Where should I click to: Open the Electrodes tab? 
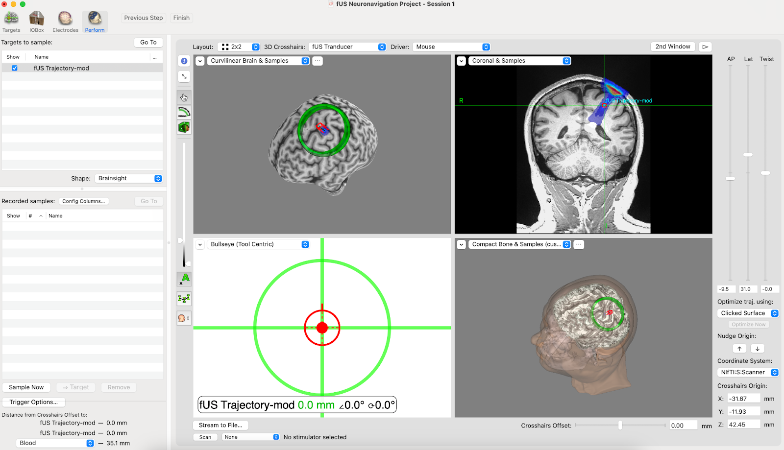pos(65,23)
